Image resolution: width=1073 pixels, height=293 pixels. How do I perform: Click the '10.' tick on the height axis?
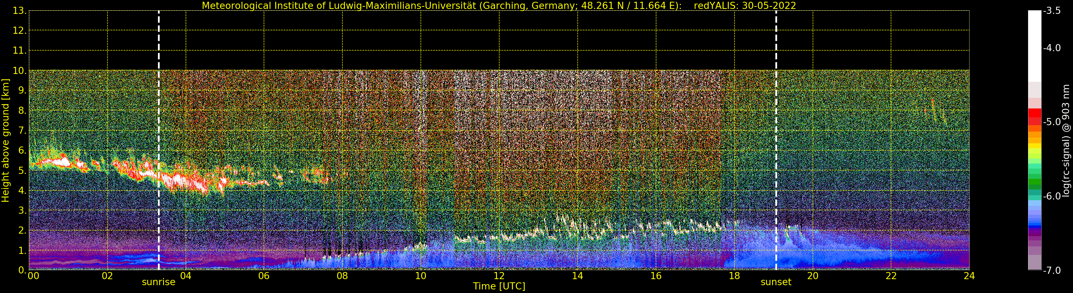click(20, 71)
